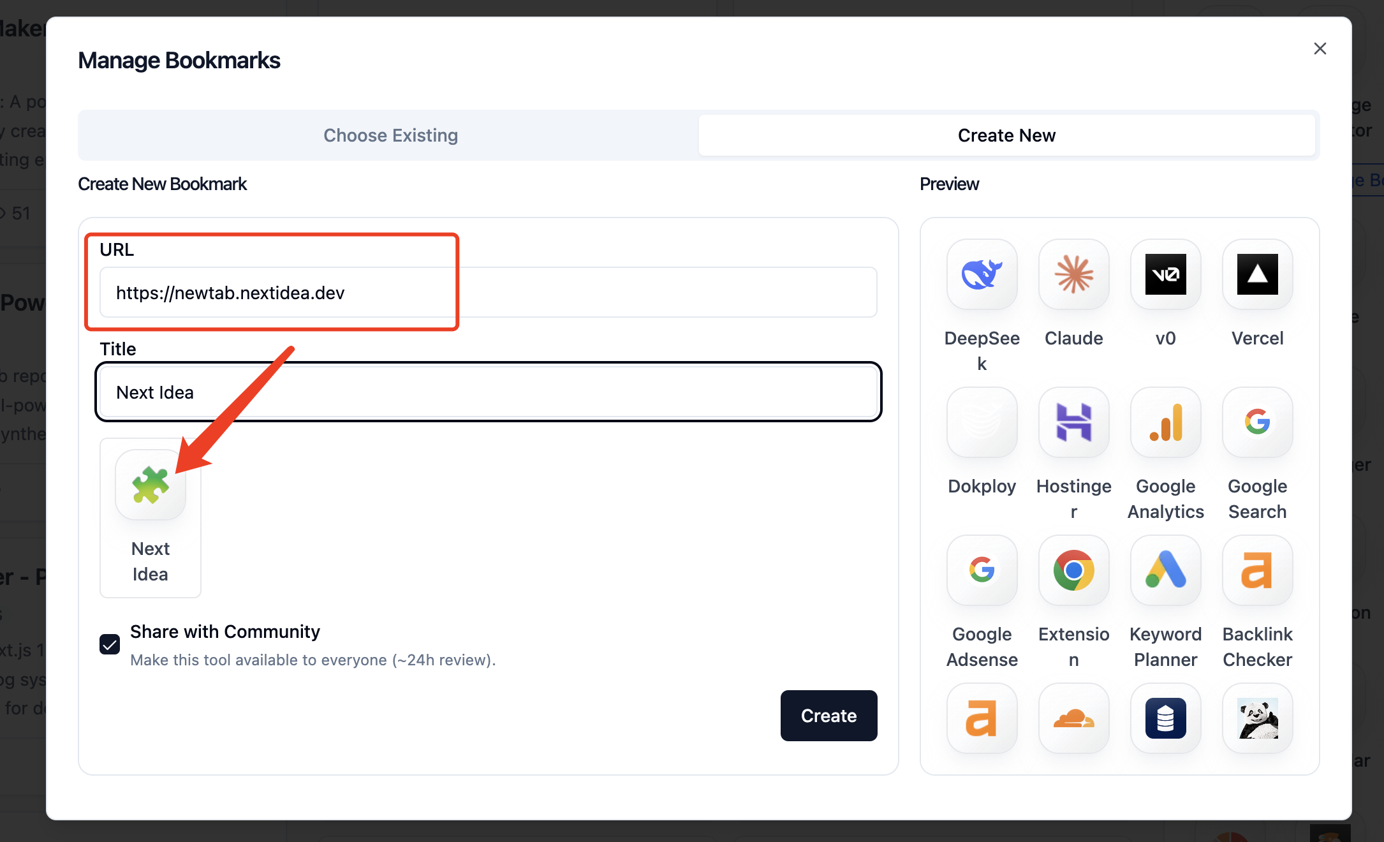The width and height of the screenshot is (1384, 842).
Task: Select the Vercel triangle icon
Action: click(x=1257, y=274)
